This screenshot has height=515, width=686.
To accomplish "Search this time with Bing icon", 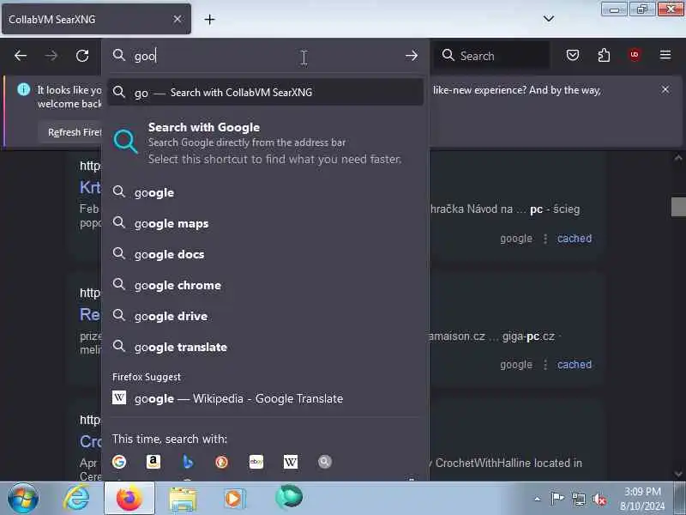I will [x=188, y=462].
